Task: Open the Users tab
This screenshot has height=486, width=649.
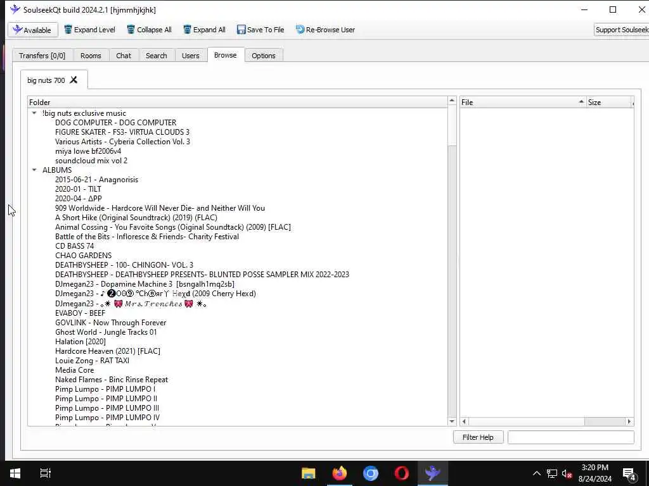Action: click(x=190, y=56)
